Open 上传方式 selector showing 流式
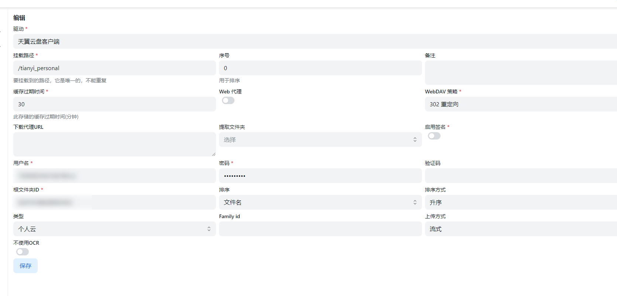 (520, 229)
